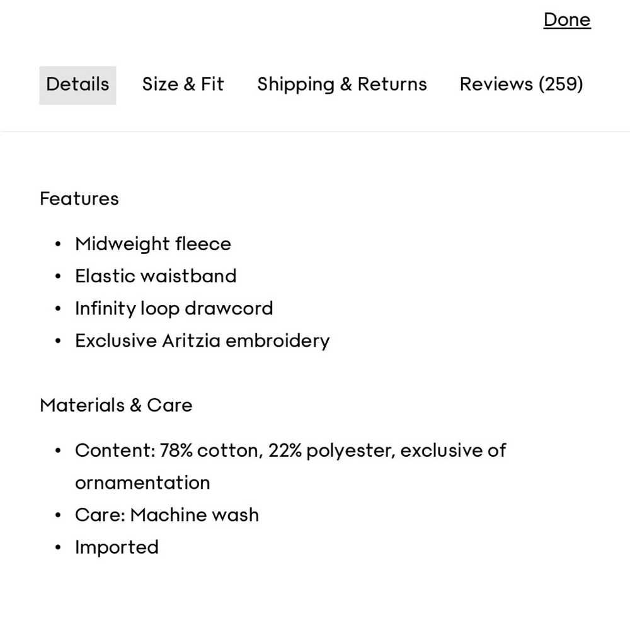Screen dimensions: 630x630
Task: Select the Details tab
Action: 77,85
